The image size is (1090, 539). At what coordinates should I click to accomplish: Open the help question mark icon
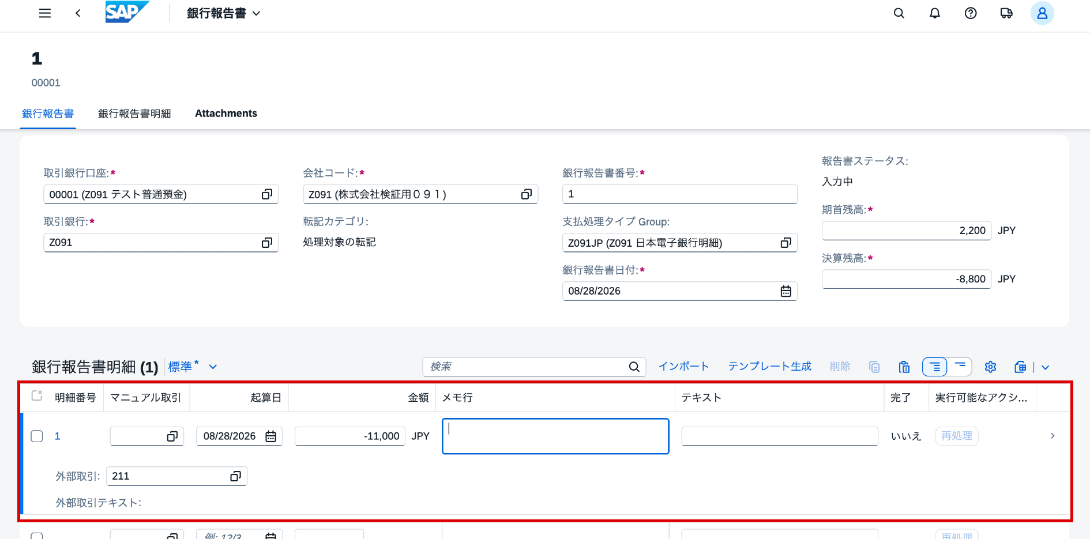click(x=971, y=13)
